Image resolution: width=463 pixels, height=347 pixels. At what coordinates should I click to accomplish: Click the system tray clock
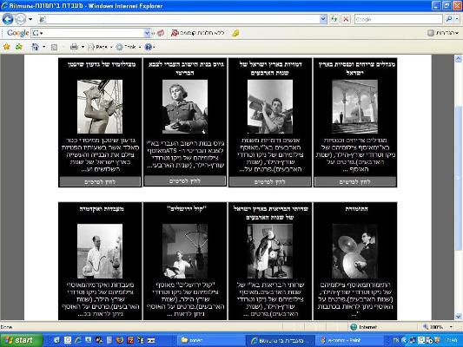(452, 341)
